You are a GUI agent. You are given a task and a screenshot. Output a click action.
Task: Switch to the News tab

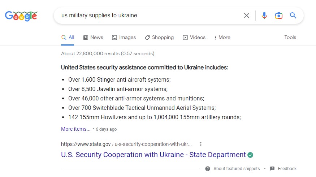click(x=93, y=38)
